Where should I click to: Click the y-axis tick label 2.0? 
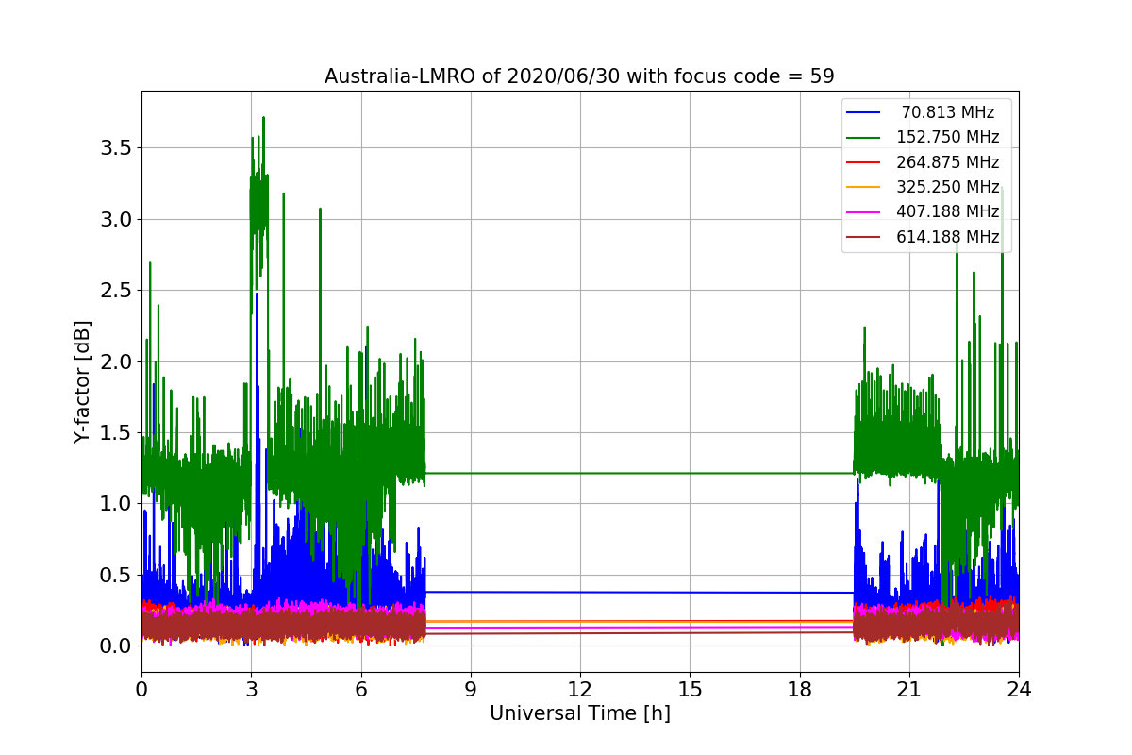click(x=116, y=361)
